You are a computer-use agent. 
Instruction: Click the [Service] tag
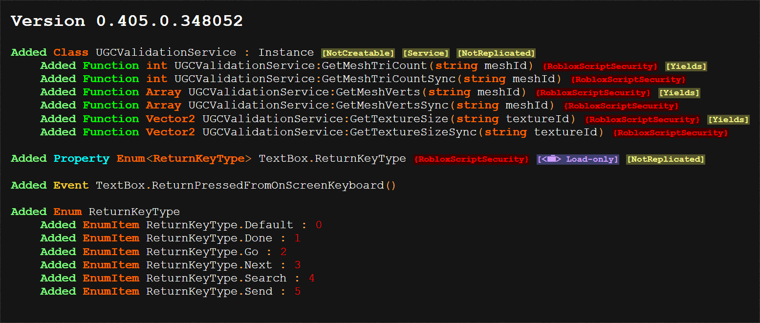(x=426, y=53)
